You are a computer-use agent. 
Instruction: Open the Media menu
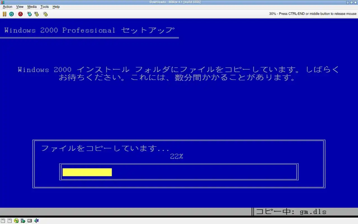pos(32,7)
